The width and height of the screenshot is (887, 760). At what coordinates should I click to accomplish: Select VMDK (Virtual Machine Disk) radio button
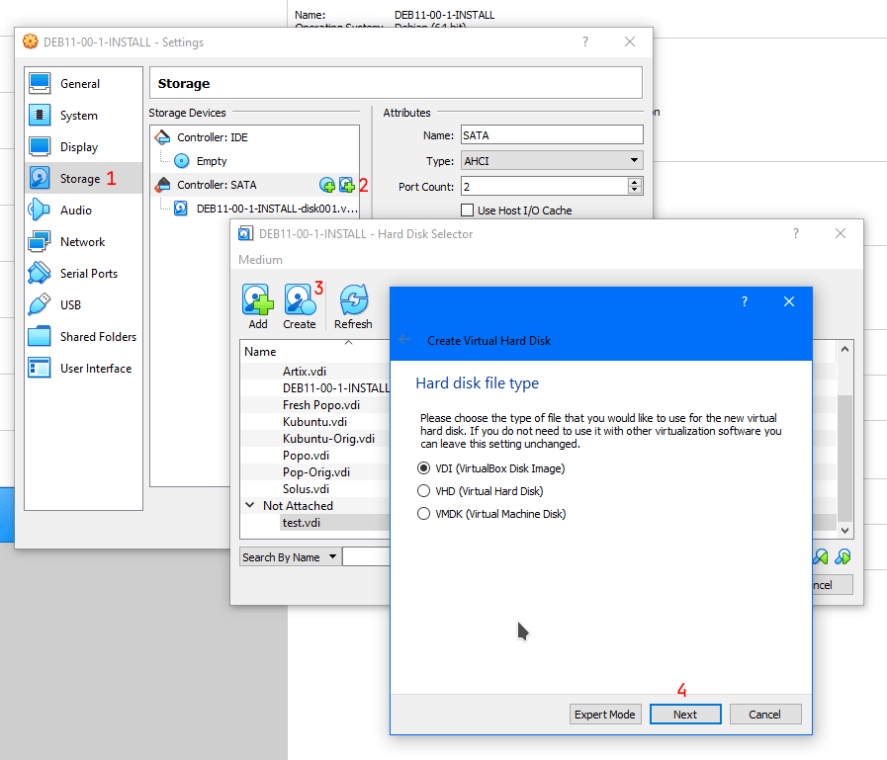(x=423, y=514)
